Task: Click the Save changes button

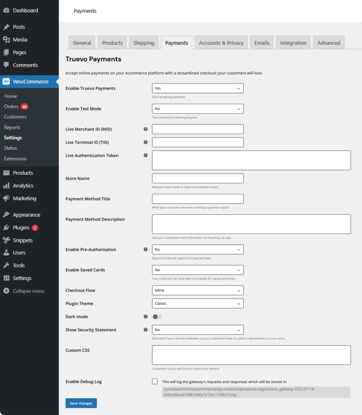Action: 81,403
